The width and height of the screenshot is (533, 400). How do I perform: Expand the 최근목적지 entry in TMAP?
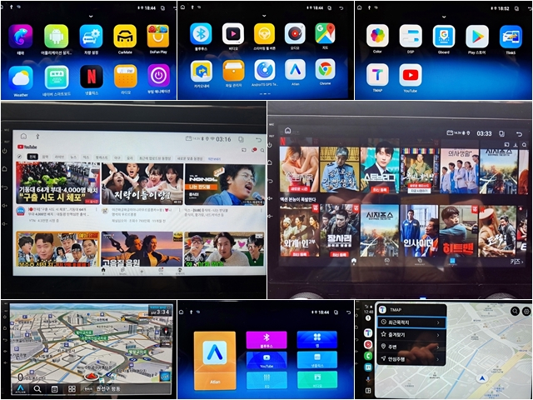(411, 322)
